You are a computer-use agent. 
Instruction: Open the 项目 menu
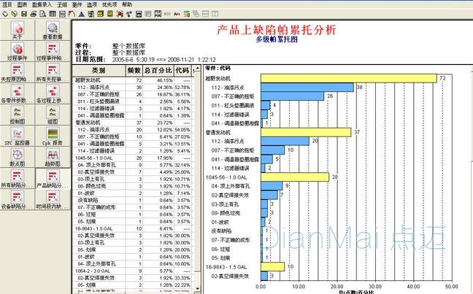coord(7,4)
